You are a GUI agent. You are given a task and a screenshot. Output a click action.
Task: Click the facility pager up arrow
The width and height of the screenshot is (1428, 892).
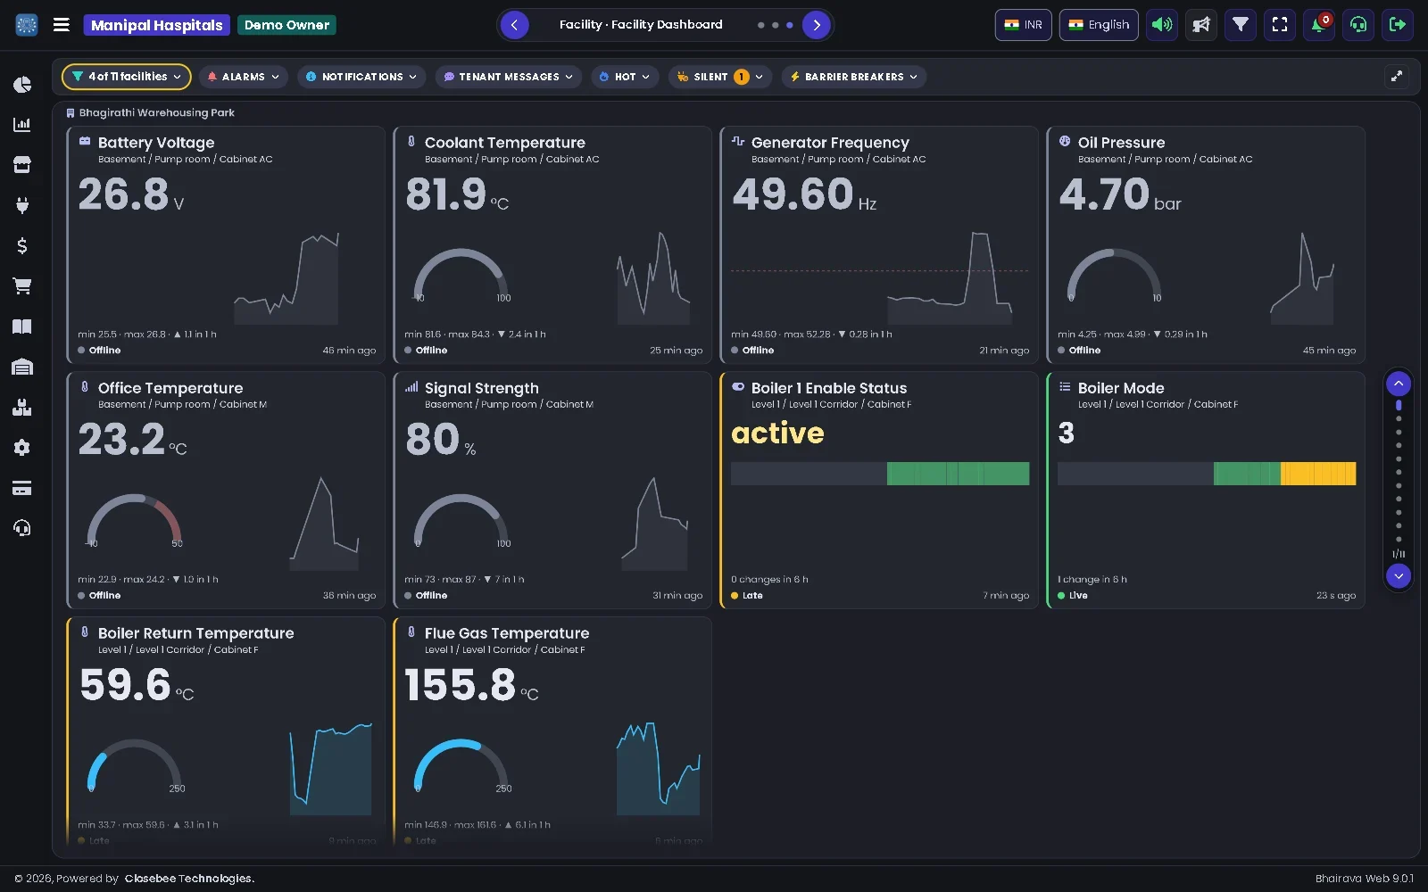click(x=1399, y=384)
